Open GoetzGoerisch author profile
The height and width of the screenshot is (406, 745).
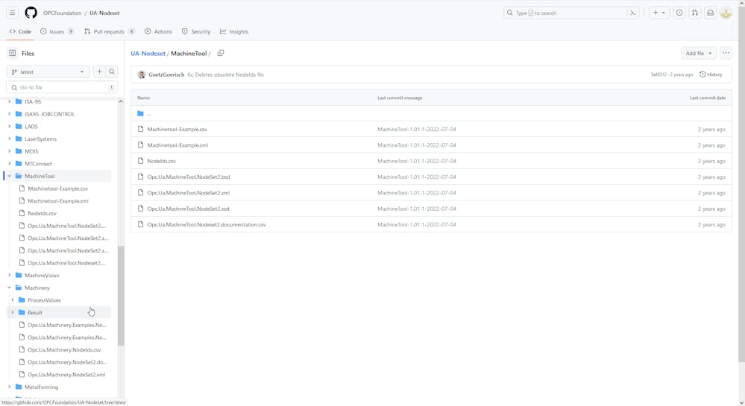(166, 74)
